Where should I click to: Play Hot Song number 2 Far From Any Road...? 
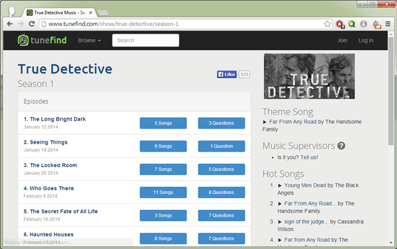click(280, 204)
